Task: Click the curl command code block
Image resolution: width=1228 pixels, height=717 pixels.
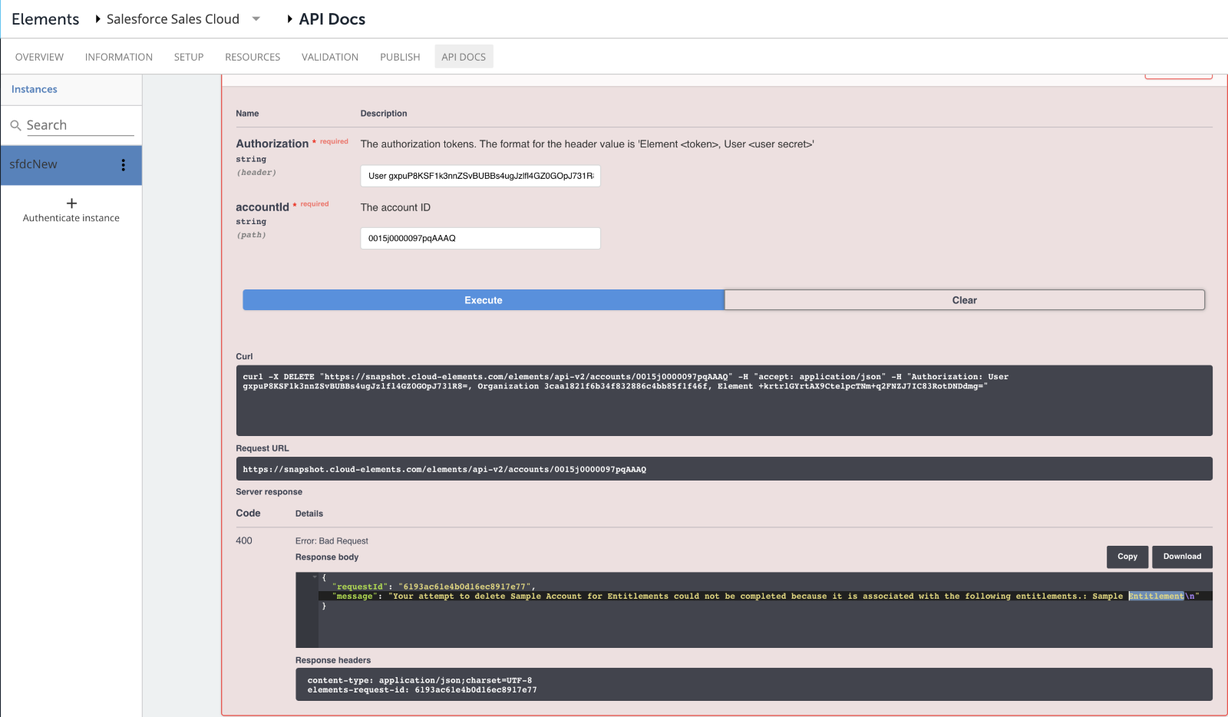Action: (x=724, y=401)
